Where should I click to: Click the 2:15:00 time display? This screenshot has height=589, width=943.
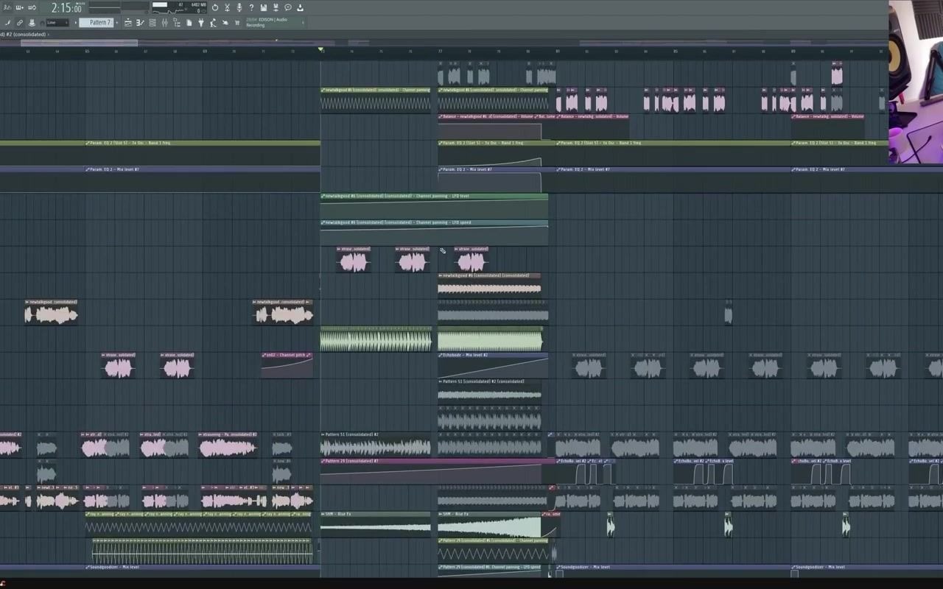(x=67, y=8)
